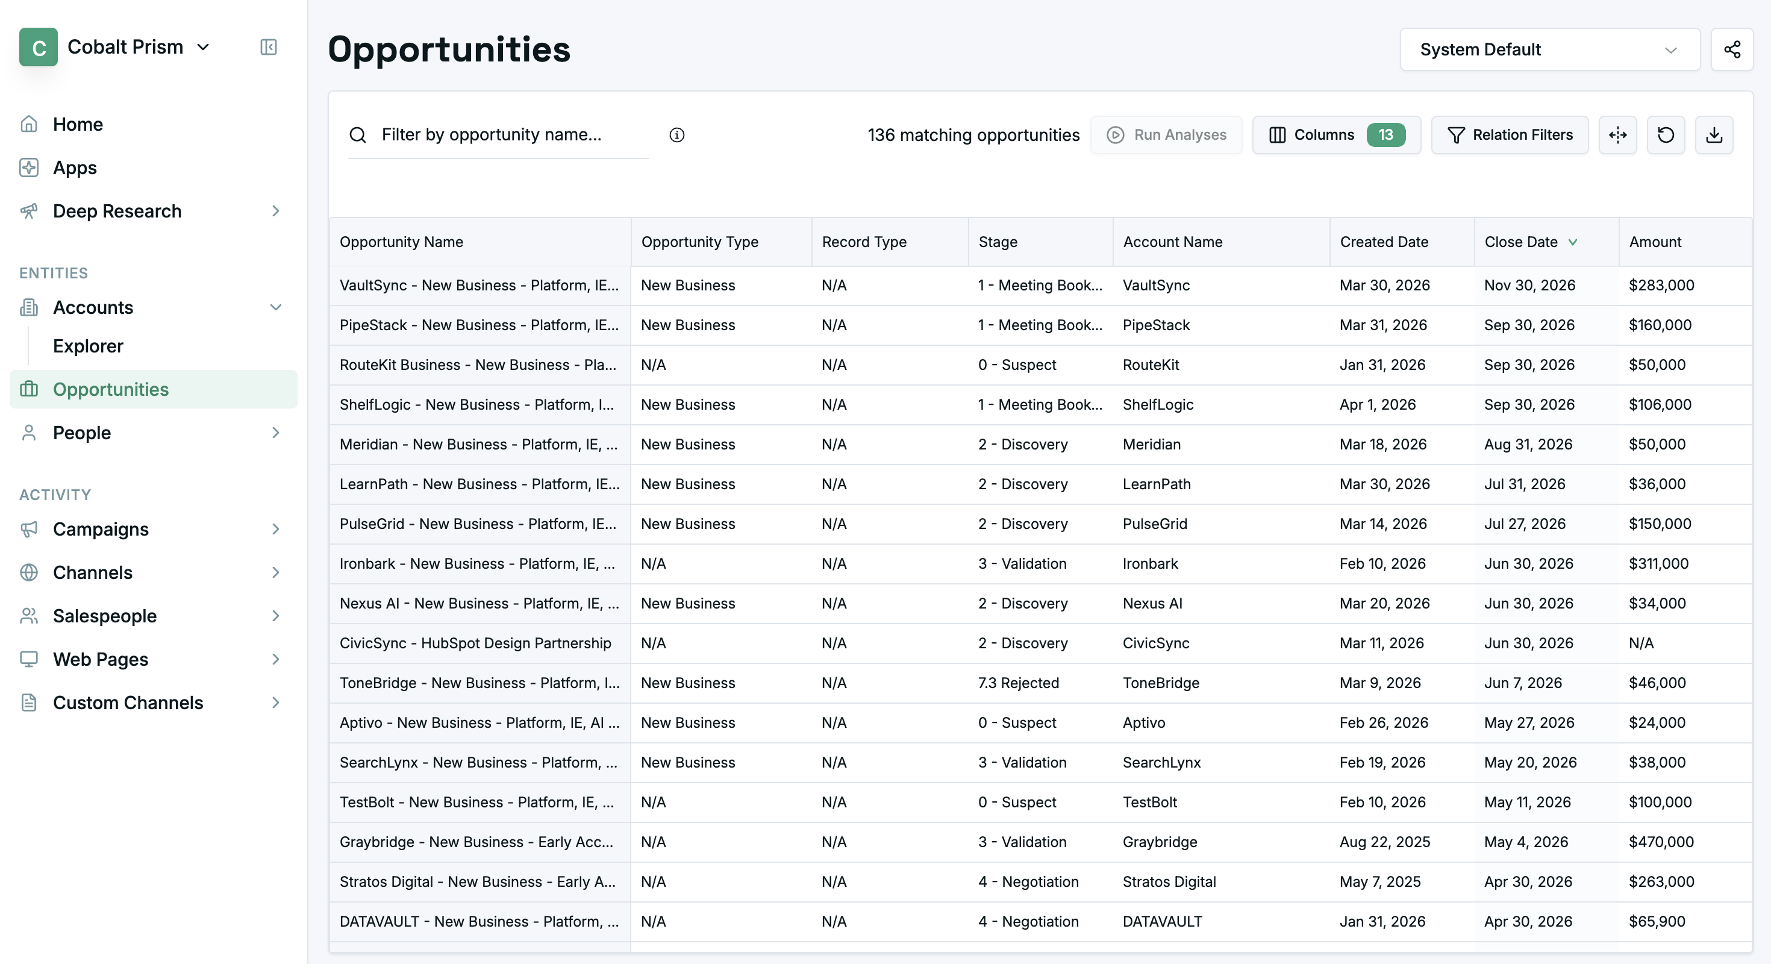The image size is (1771, 964).
Task: Collapse the sidebar panel icon
Action: tap(268, 47)
